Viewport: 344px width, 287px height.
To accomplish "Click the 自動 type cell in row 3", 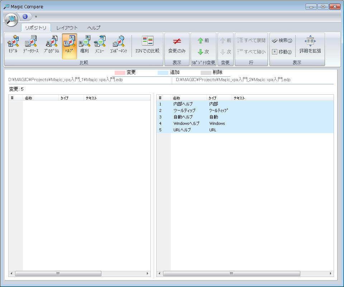I will click(214, 117).
